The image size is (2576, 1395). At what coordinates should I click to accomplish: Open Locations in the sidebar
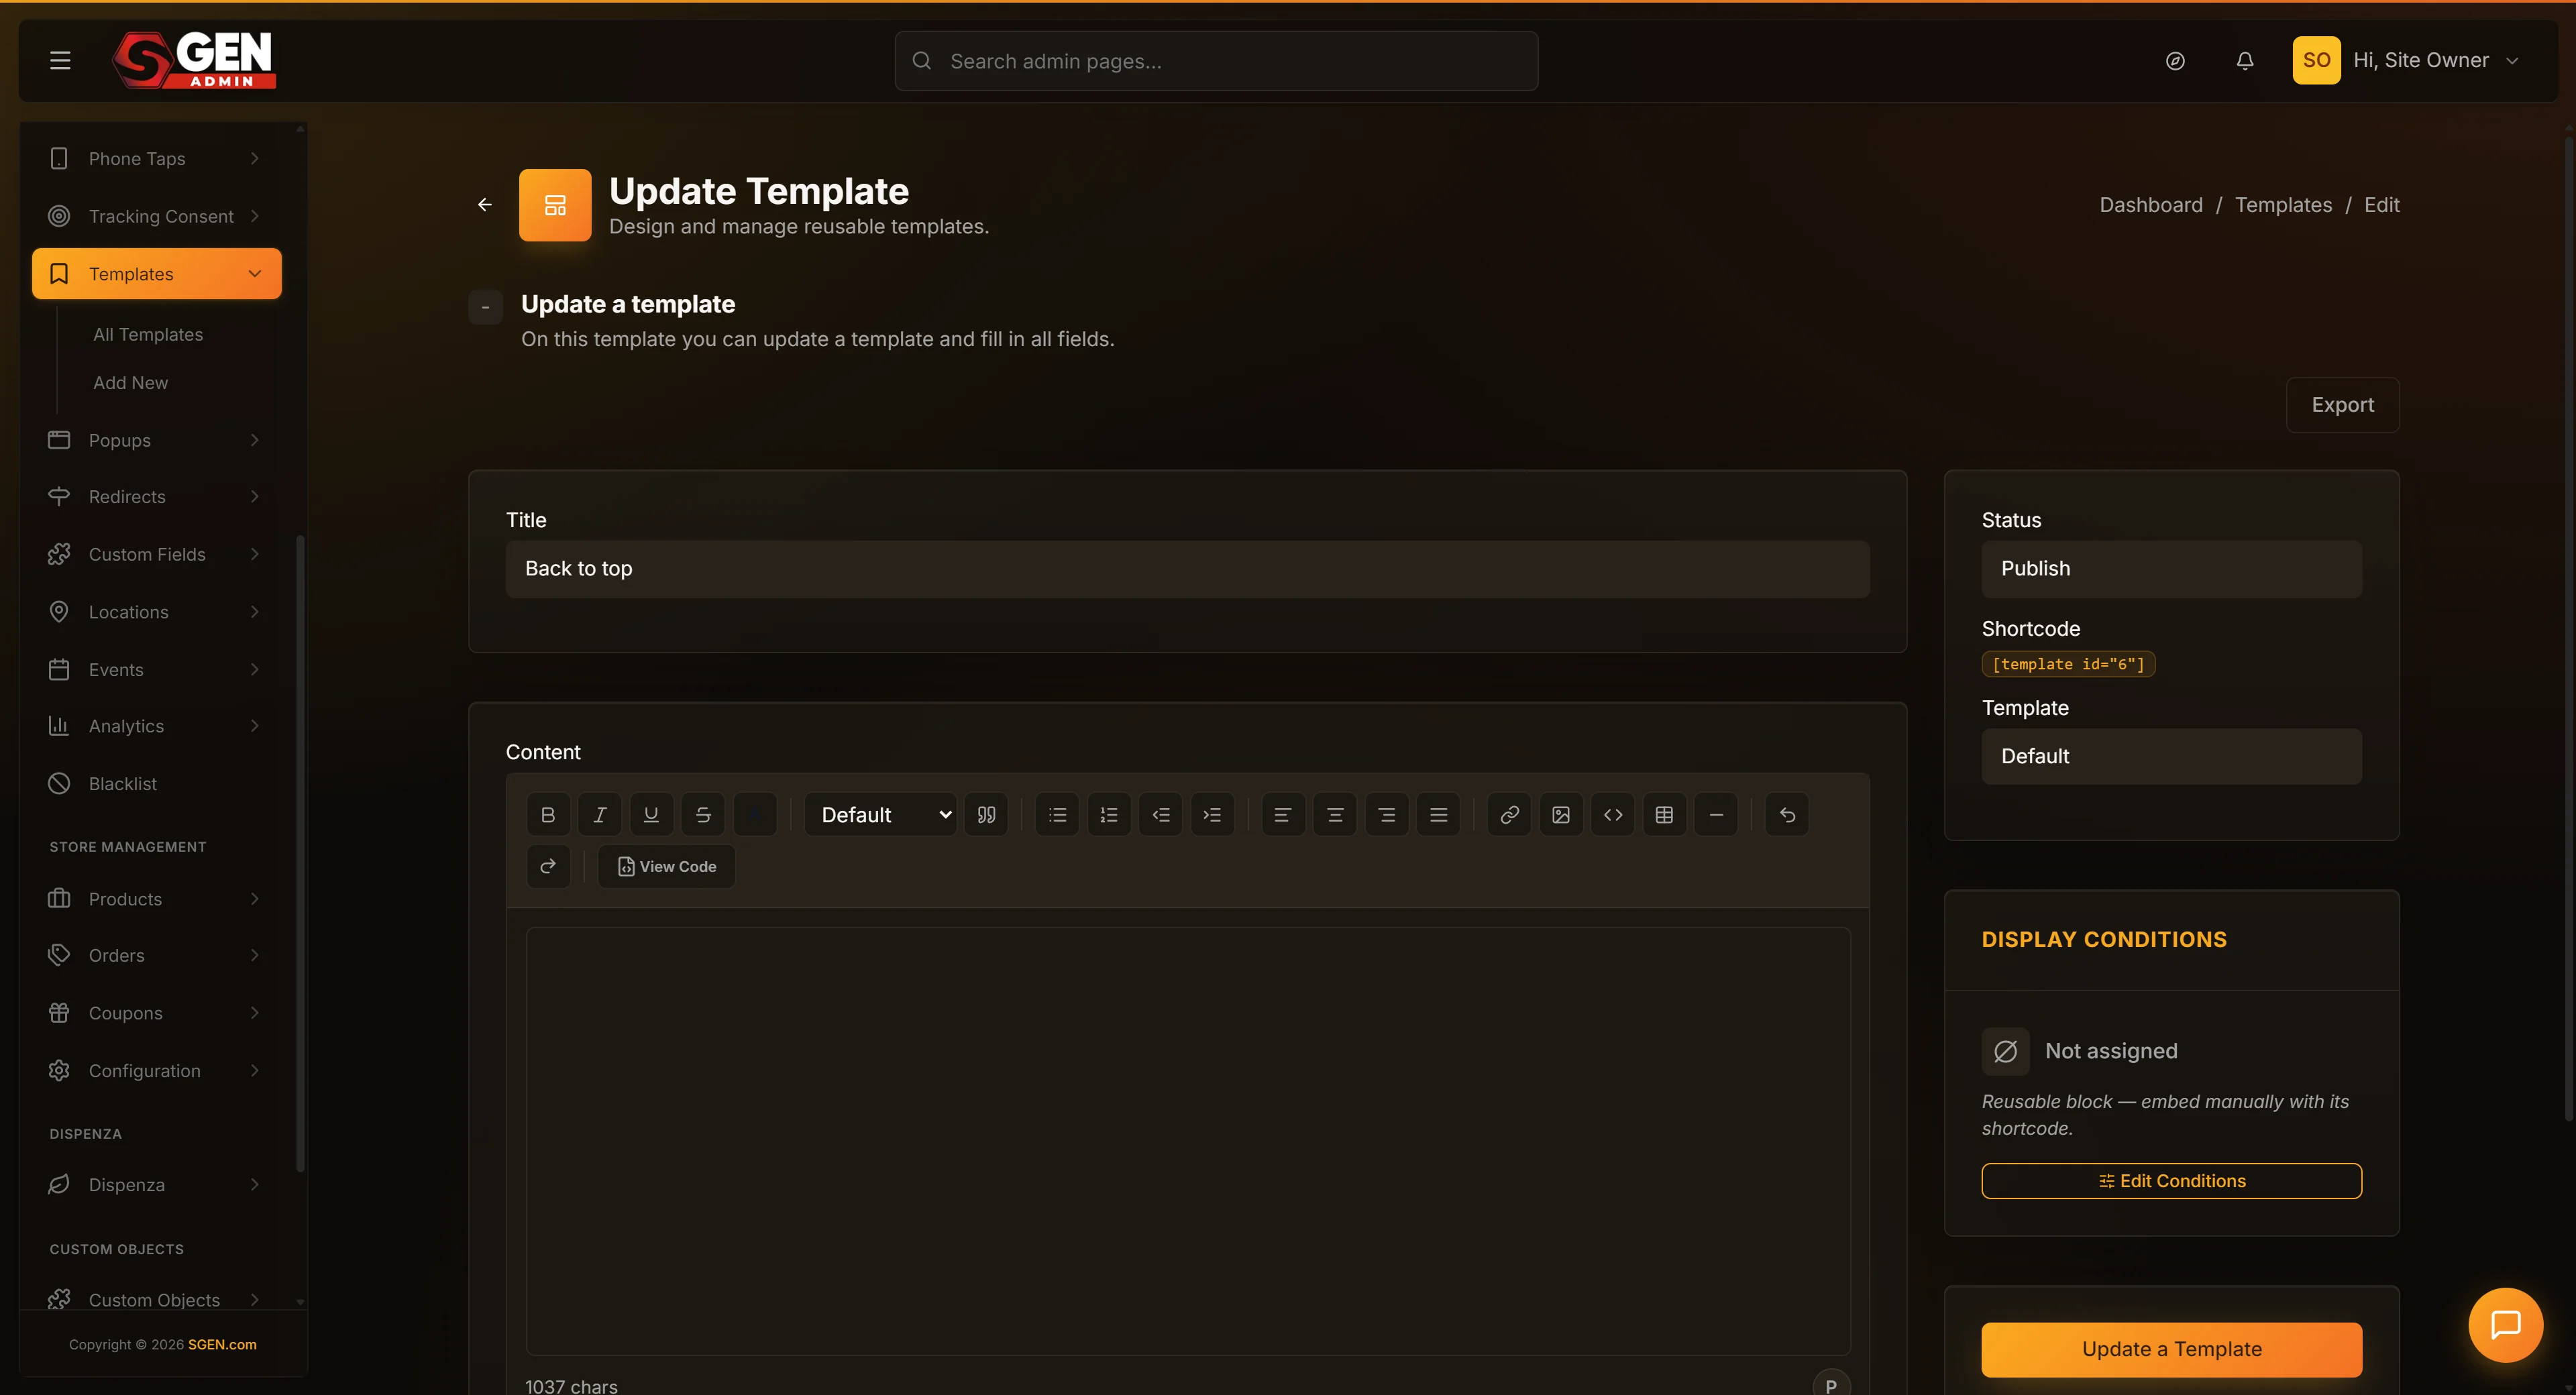click(156, 612)
